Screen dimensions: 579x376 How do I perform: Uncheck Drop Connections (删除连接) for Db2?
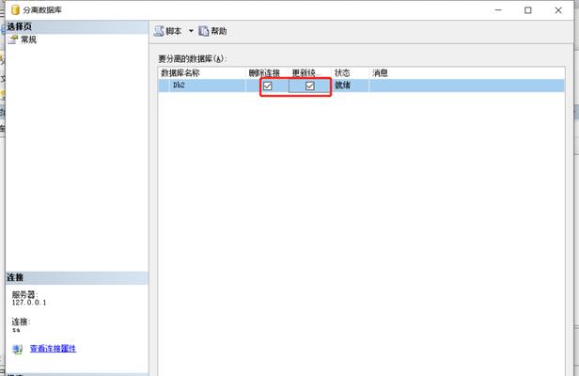point(267,86)
